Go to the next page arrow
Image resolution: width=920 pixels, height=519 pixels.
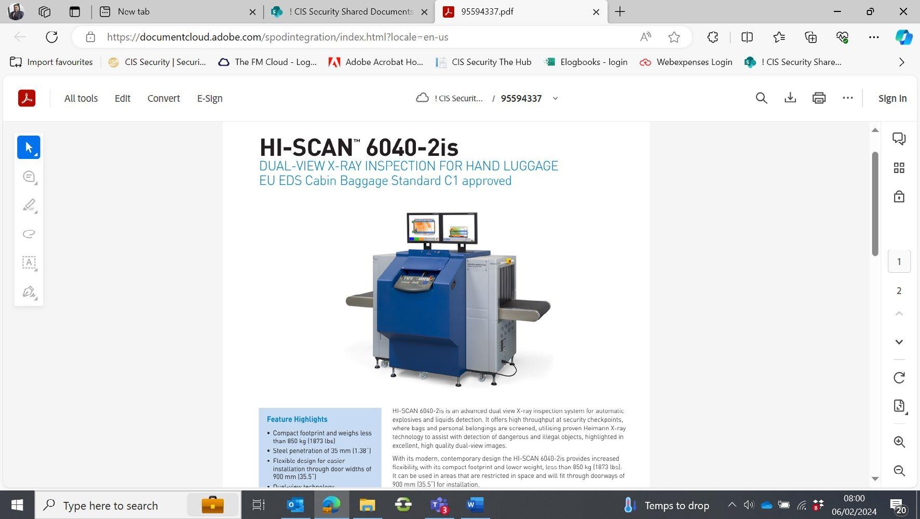[899, 342]
